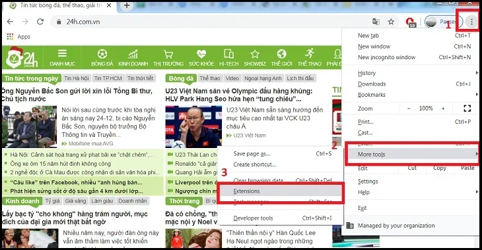The width and height of the screenshot is (482, 250).
Task: Increase zoom with the plus button
Action: pyautogui.click(x=443, y=109)
